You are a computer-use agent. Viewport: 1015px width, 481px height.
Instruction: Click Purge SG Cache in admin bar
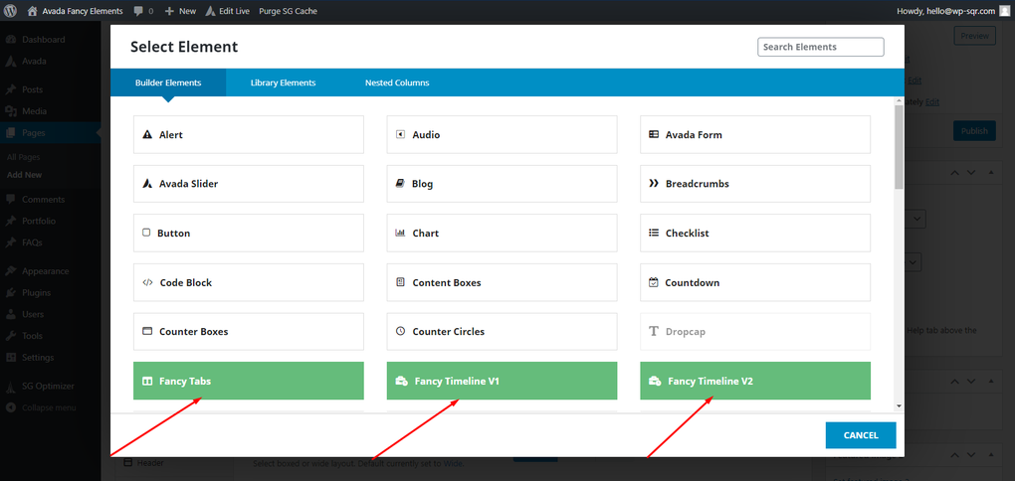[x=288, y=10]
